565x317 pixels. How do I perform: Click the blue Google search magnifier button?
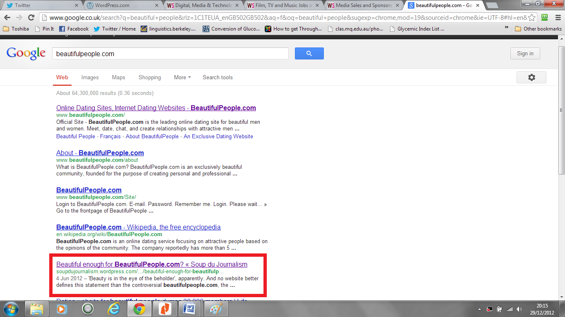[309, 54]
